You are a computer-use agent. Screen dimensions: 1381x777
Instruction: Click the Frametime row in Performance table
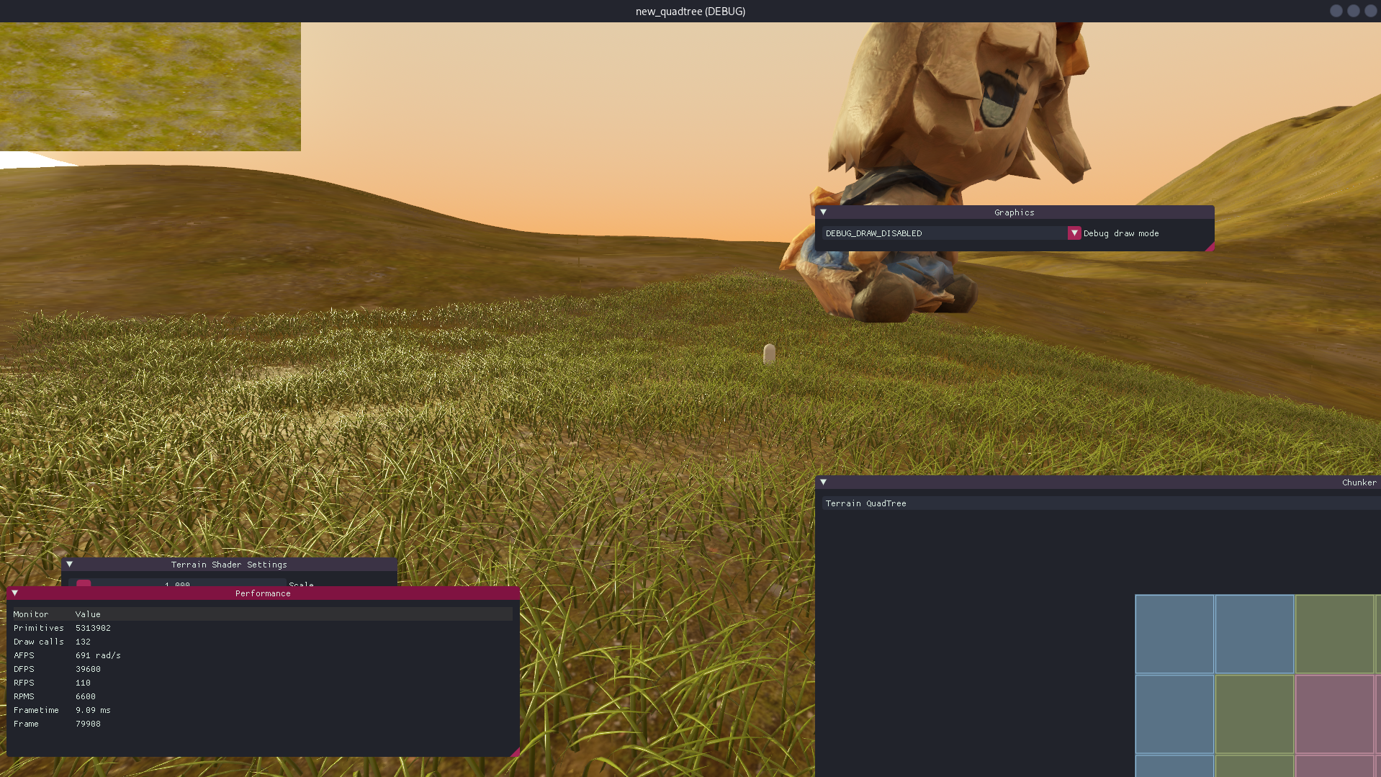point(36,710)
